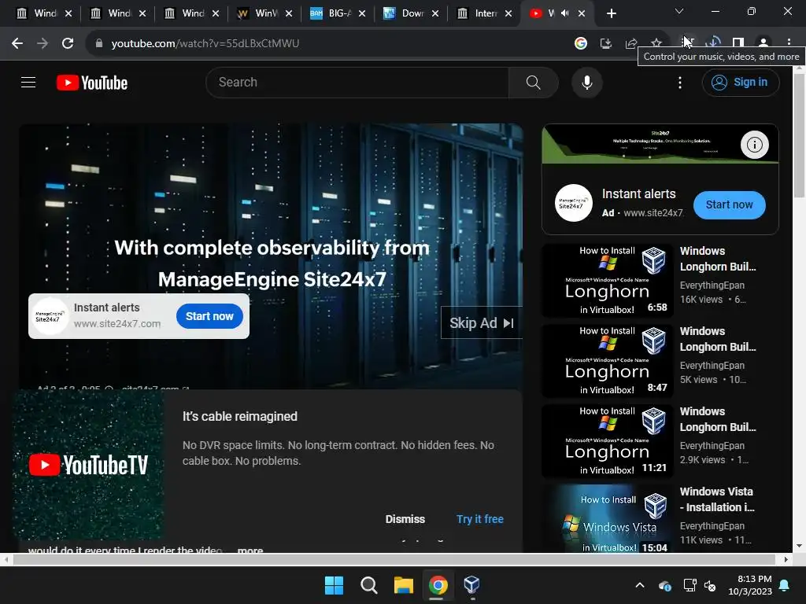
Task: Open Longhorn video thumbnail lasting 11:21
Action: tap(607, 441)
